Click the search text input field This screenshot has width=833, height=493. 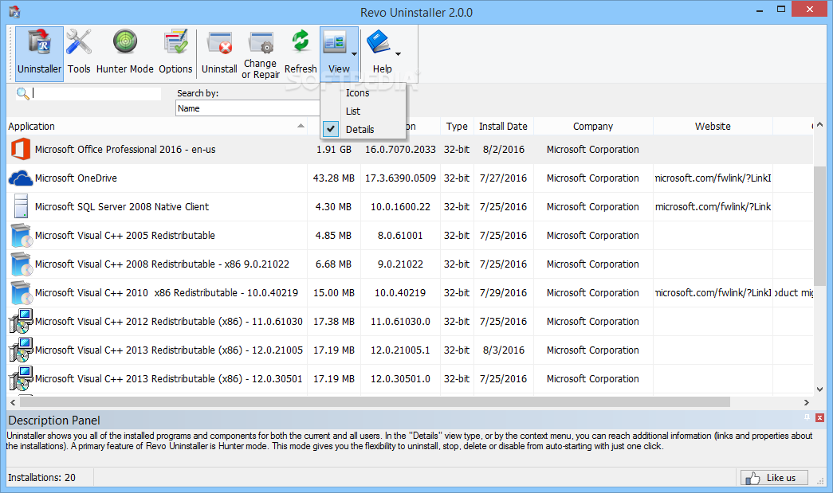(96, 93)
